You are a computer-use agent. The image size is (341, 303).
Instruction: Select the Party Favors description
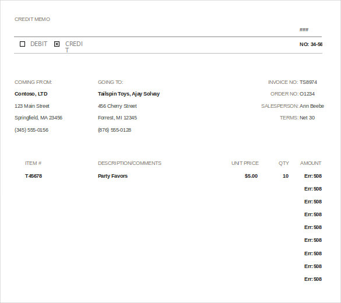coord(113,176)
